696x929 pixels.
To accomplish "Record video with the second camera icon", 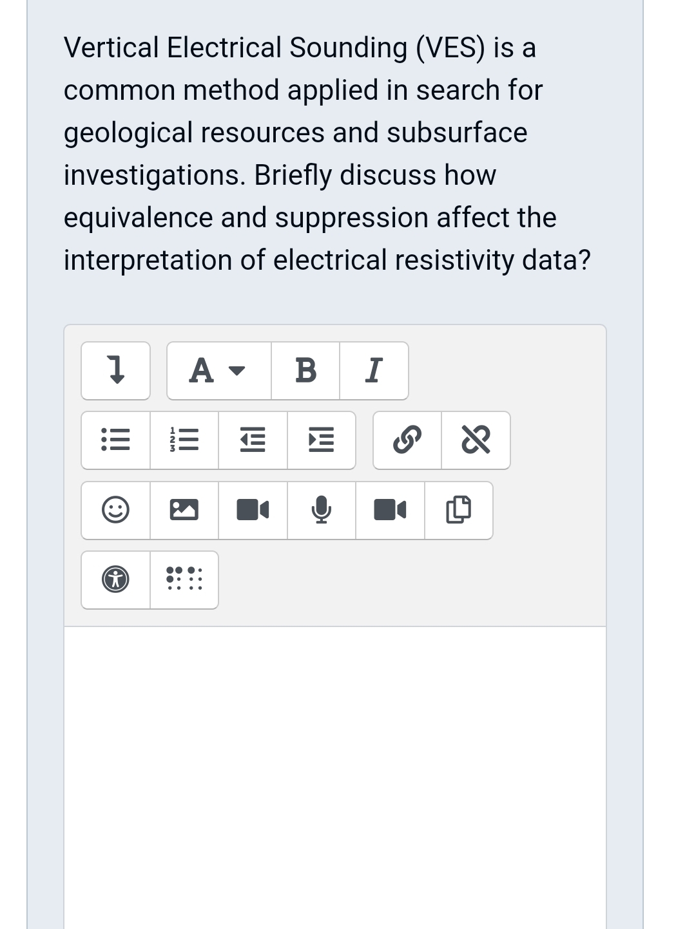I will [390, 511].
